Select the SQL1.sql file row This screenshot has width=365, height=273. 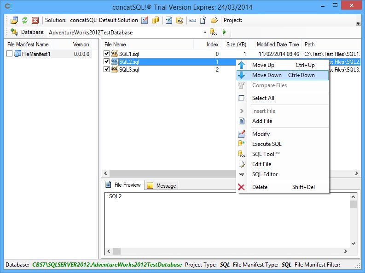tap(231, 54)
